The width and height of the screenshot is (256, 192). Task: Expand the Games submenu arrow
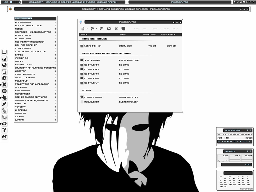click(x=55, y=55)
